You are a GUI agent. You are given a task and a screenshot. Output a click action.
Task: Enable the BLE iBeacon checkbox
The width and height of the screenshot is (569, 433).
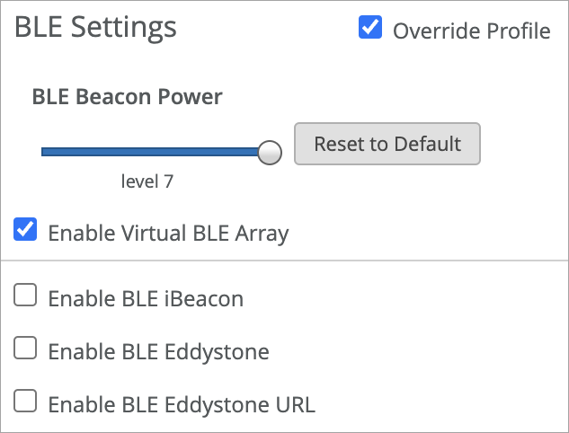(26, 295)
